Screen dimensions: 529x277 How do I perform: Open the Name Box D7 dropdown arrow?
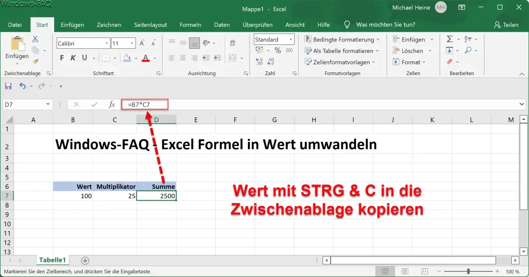coord(48,105)
